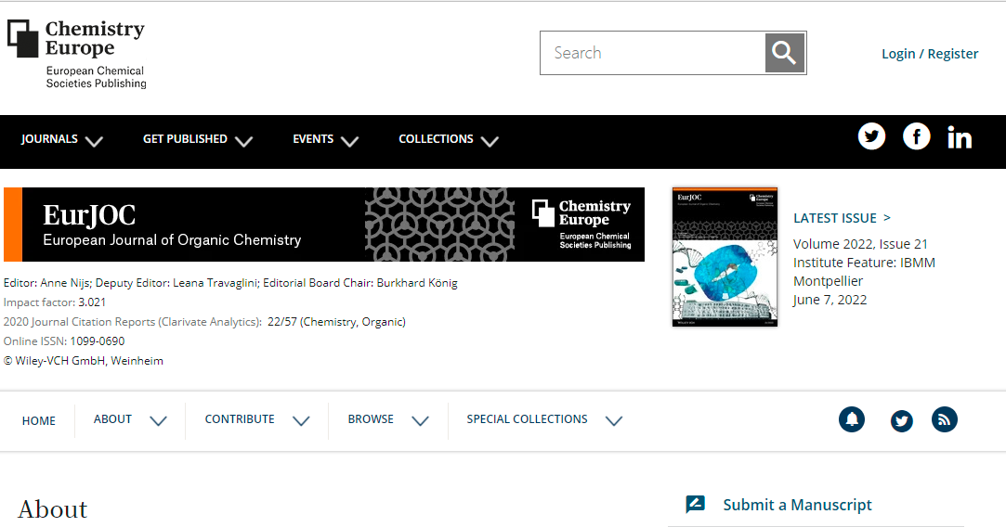Click the bell alert icon

click(x=851, y=419)
